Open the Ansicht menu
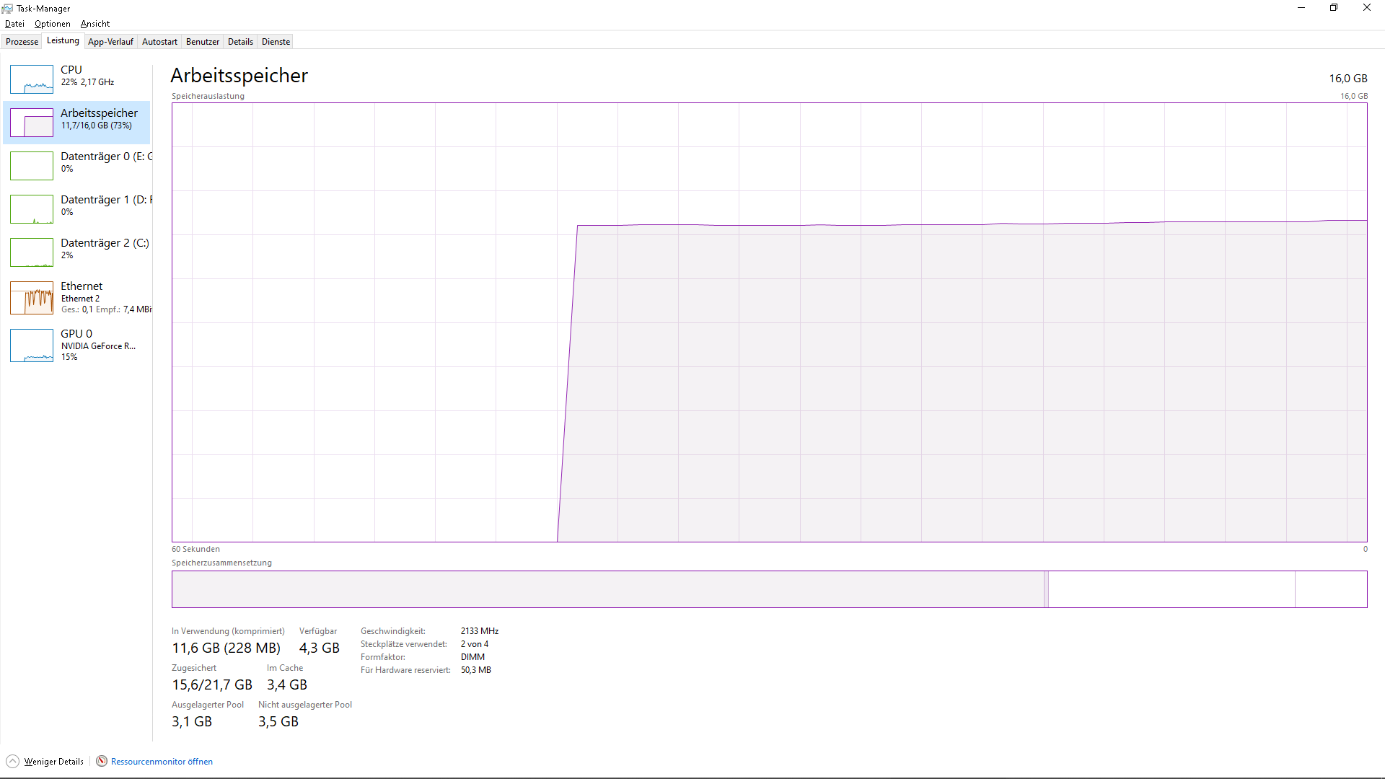 (94, 23)
